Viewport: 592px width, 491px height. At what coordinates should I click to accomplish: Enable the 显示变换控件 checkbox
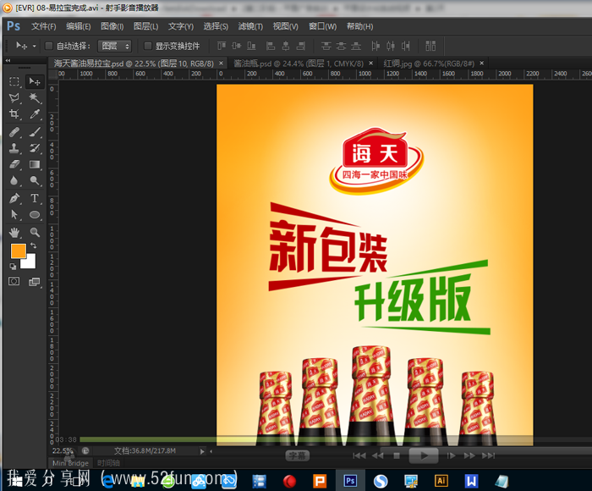(x=148, y=46)
